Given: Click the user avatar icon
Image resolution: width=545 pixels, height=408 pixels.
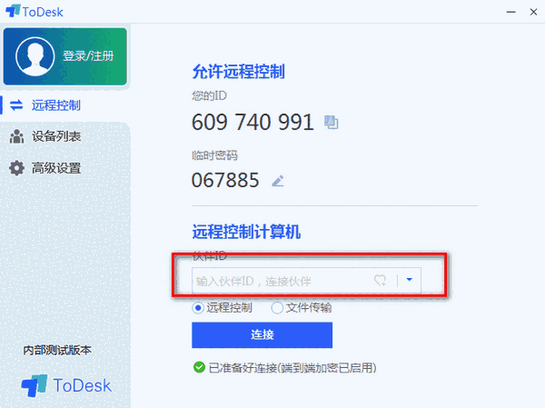Looking at the screenshot, I should [x=35, y=56].
